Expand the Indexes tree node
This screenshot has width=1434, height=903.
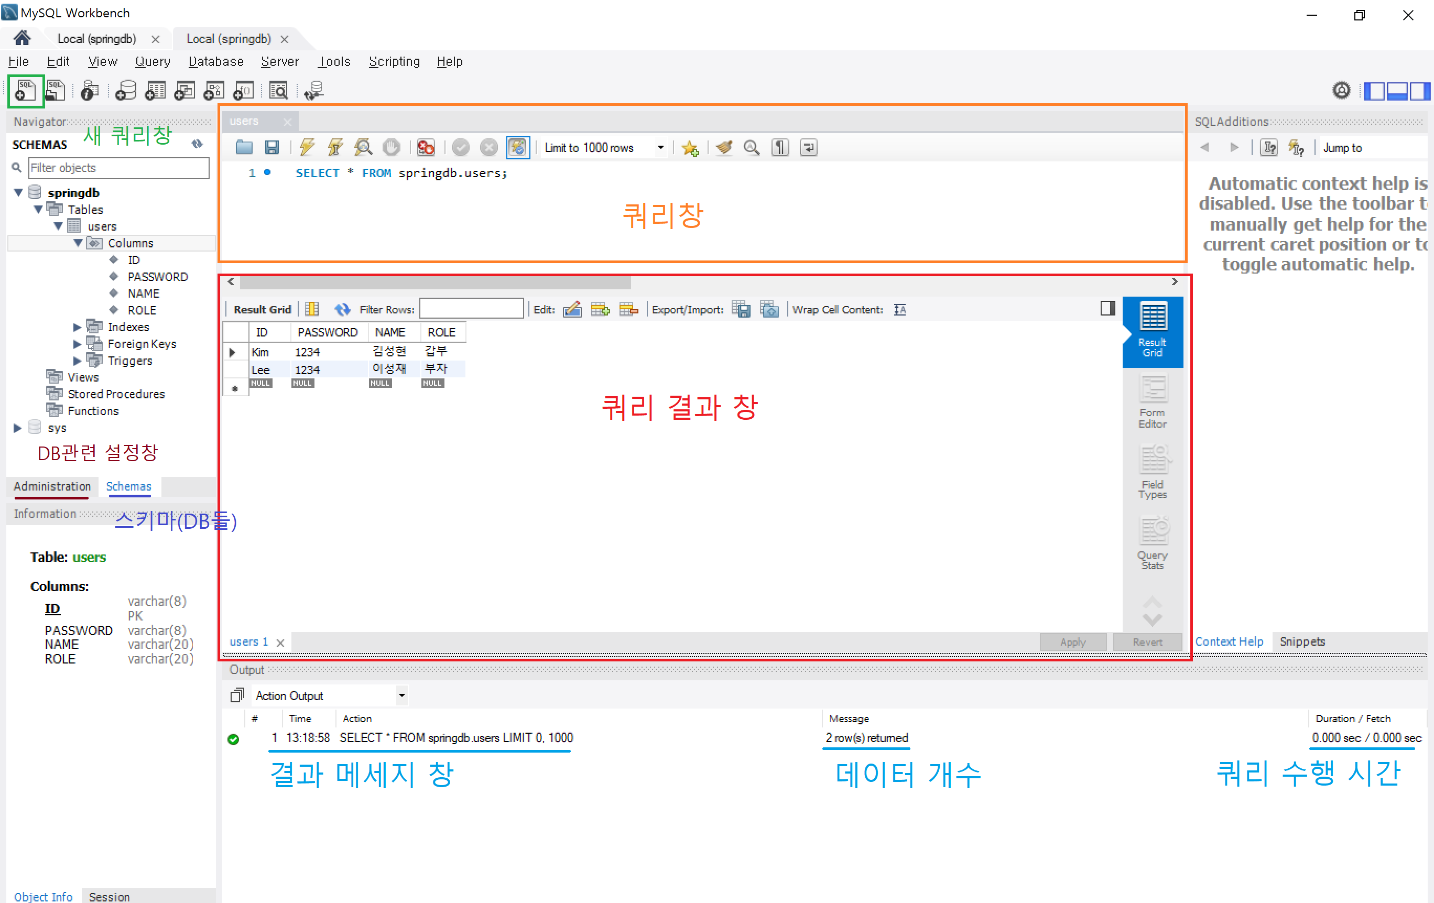tap(77, 327)
